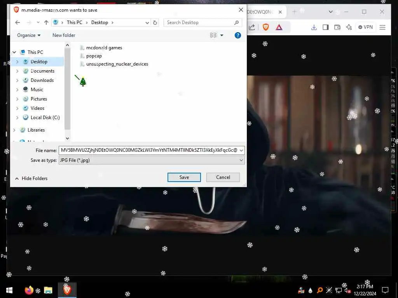
Task: Expand the address bar path dropdown
Action: click(x=147, y=23)
